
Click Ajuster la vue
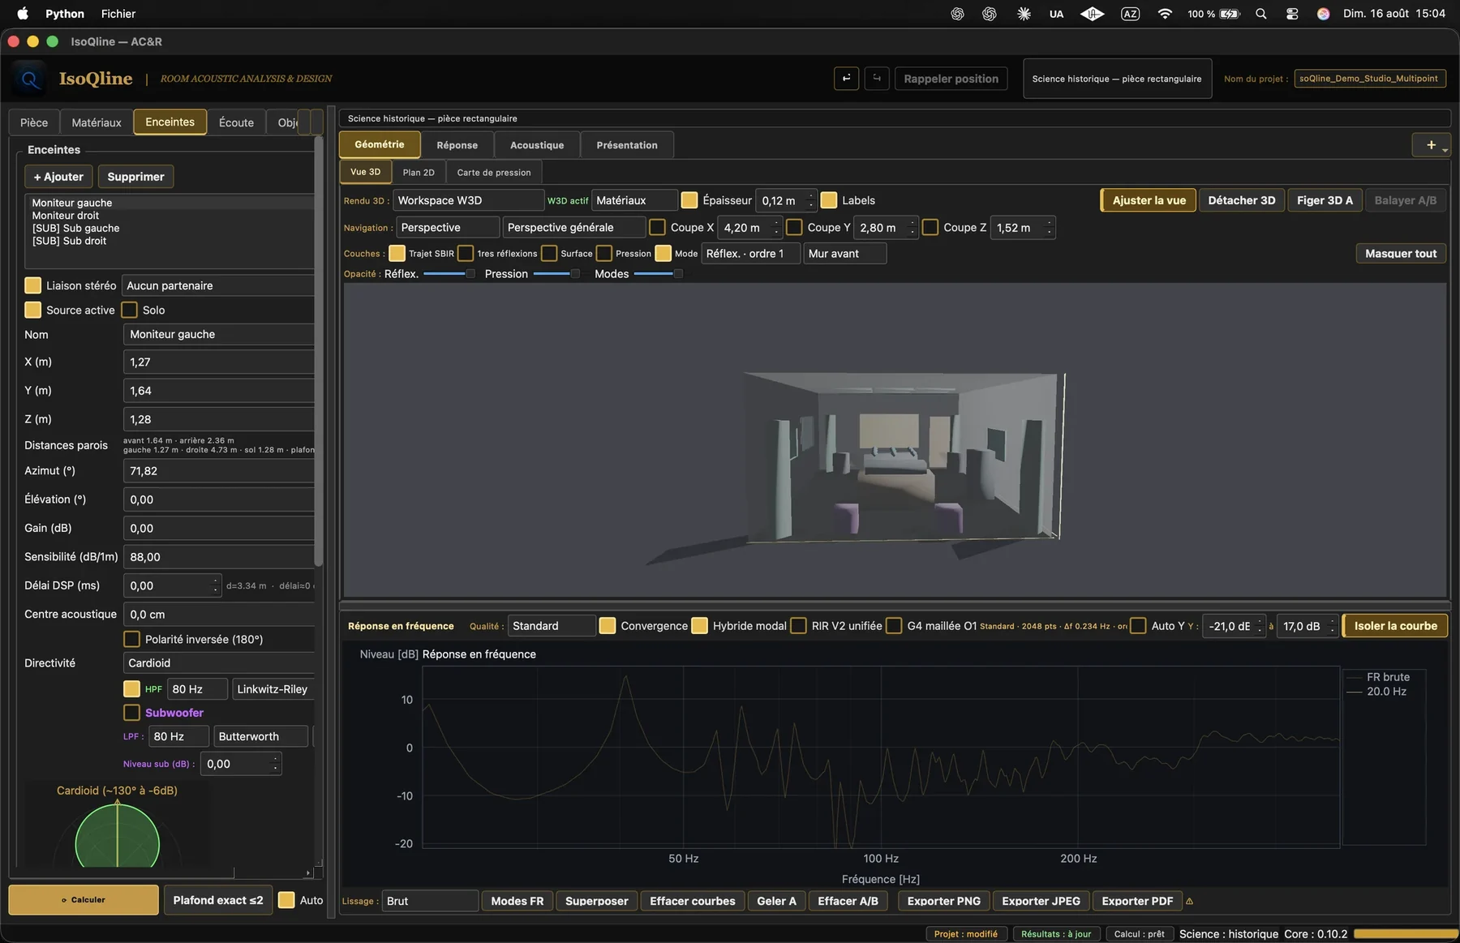coord(1149,200)
